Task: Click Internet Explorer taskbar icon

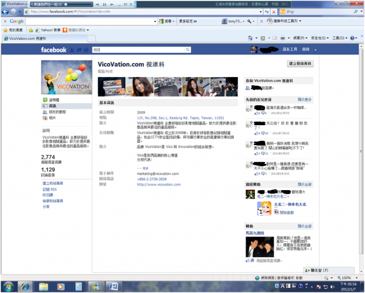Action: (x=25, y=287)
